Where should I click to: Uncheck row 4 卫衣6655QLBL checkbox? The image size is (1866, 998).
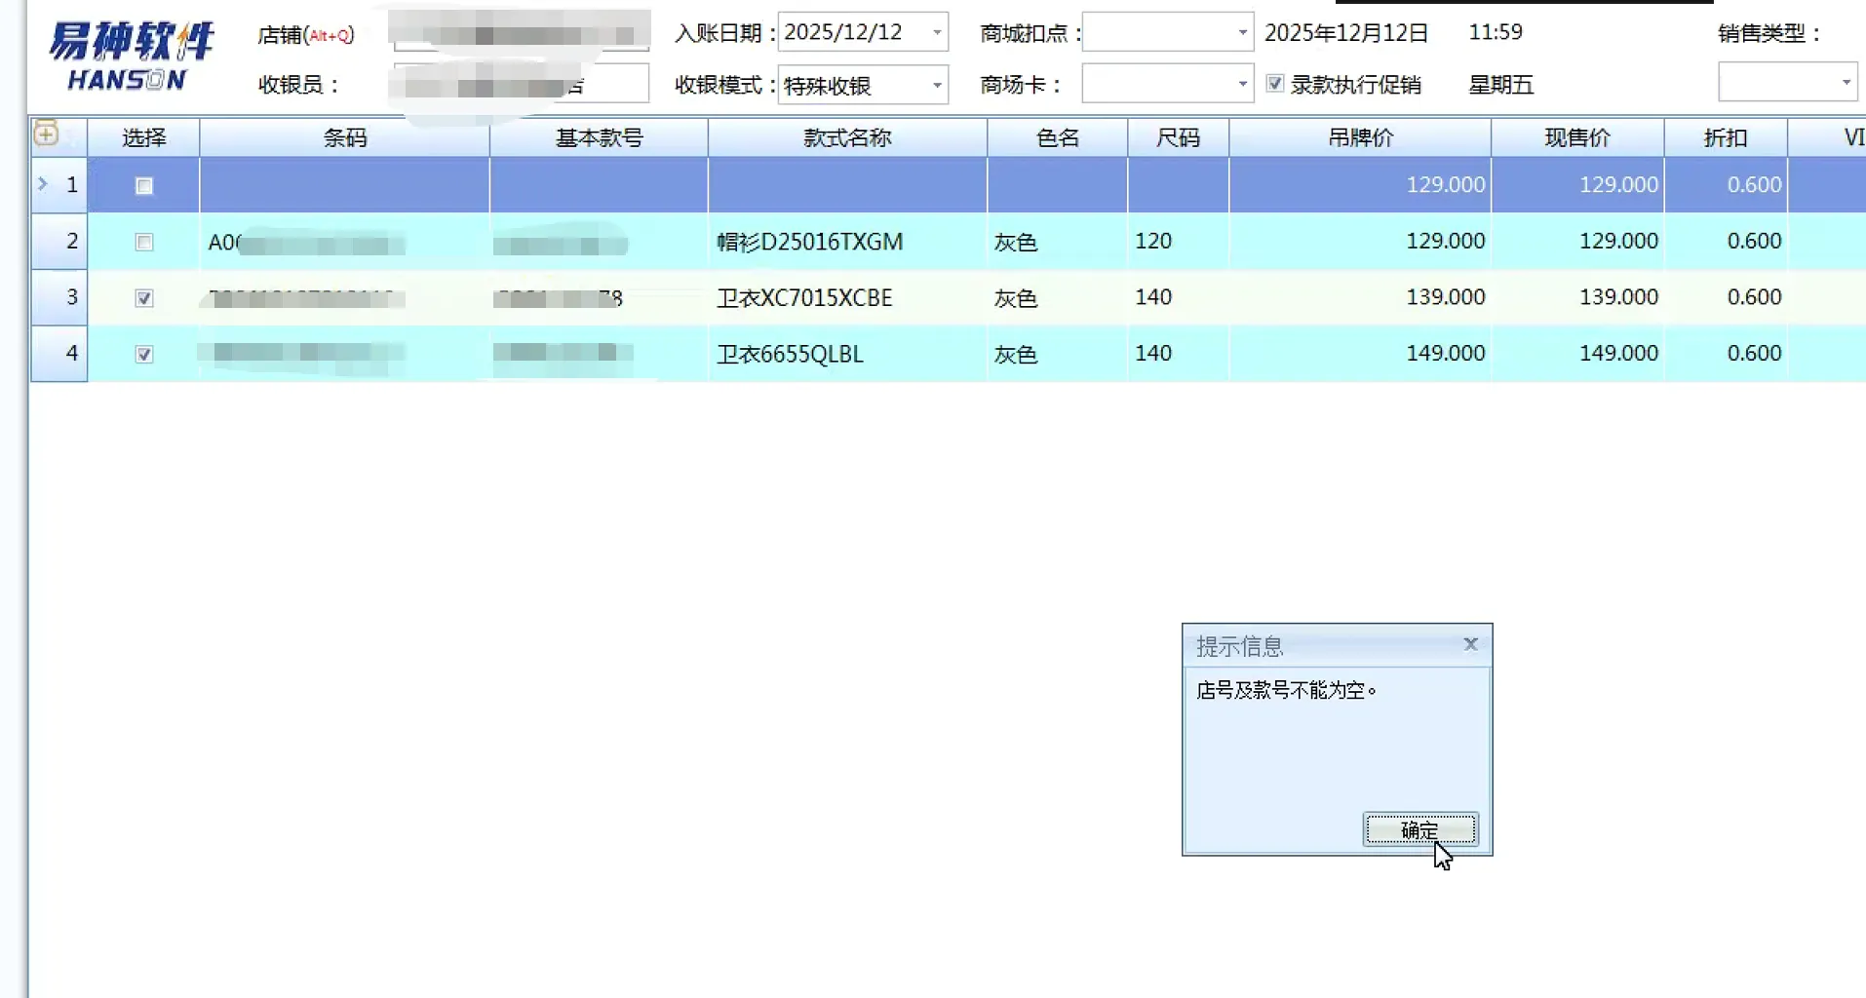coord(144,355)
